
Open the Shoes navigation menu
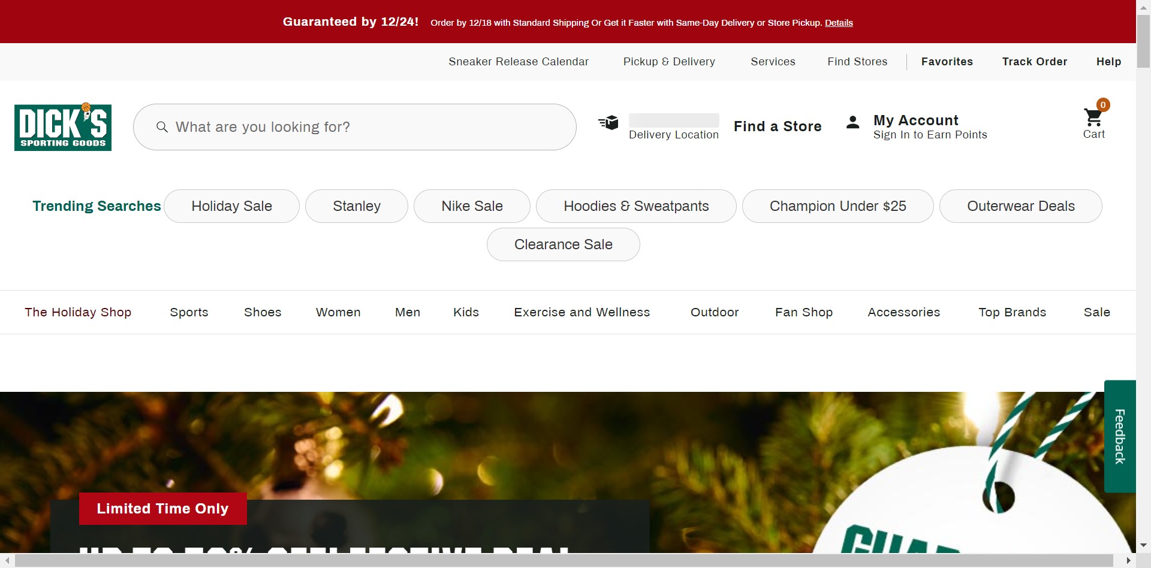[263, 312]
